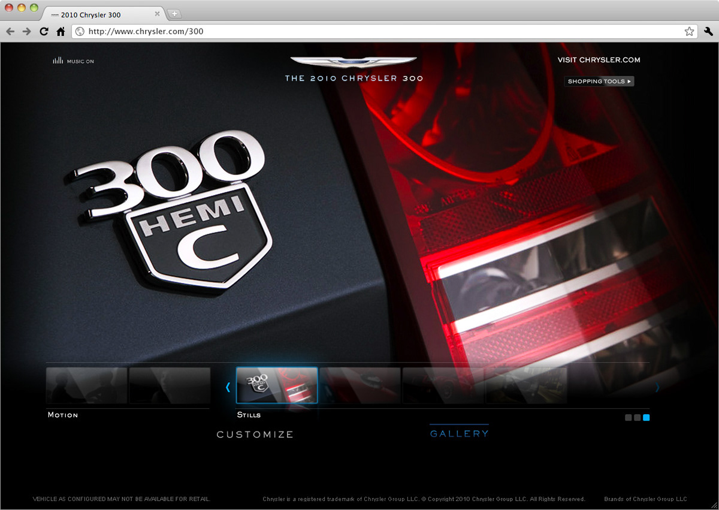Screen dimensions: 719x510
Task: Open a new tab with the plus button
Action: (174, 14)
